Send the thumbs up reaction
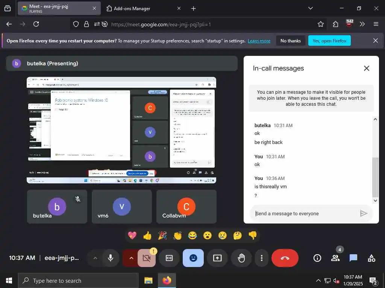 pyautogui.click(x=147, y=235)
